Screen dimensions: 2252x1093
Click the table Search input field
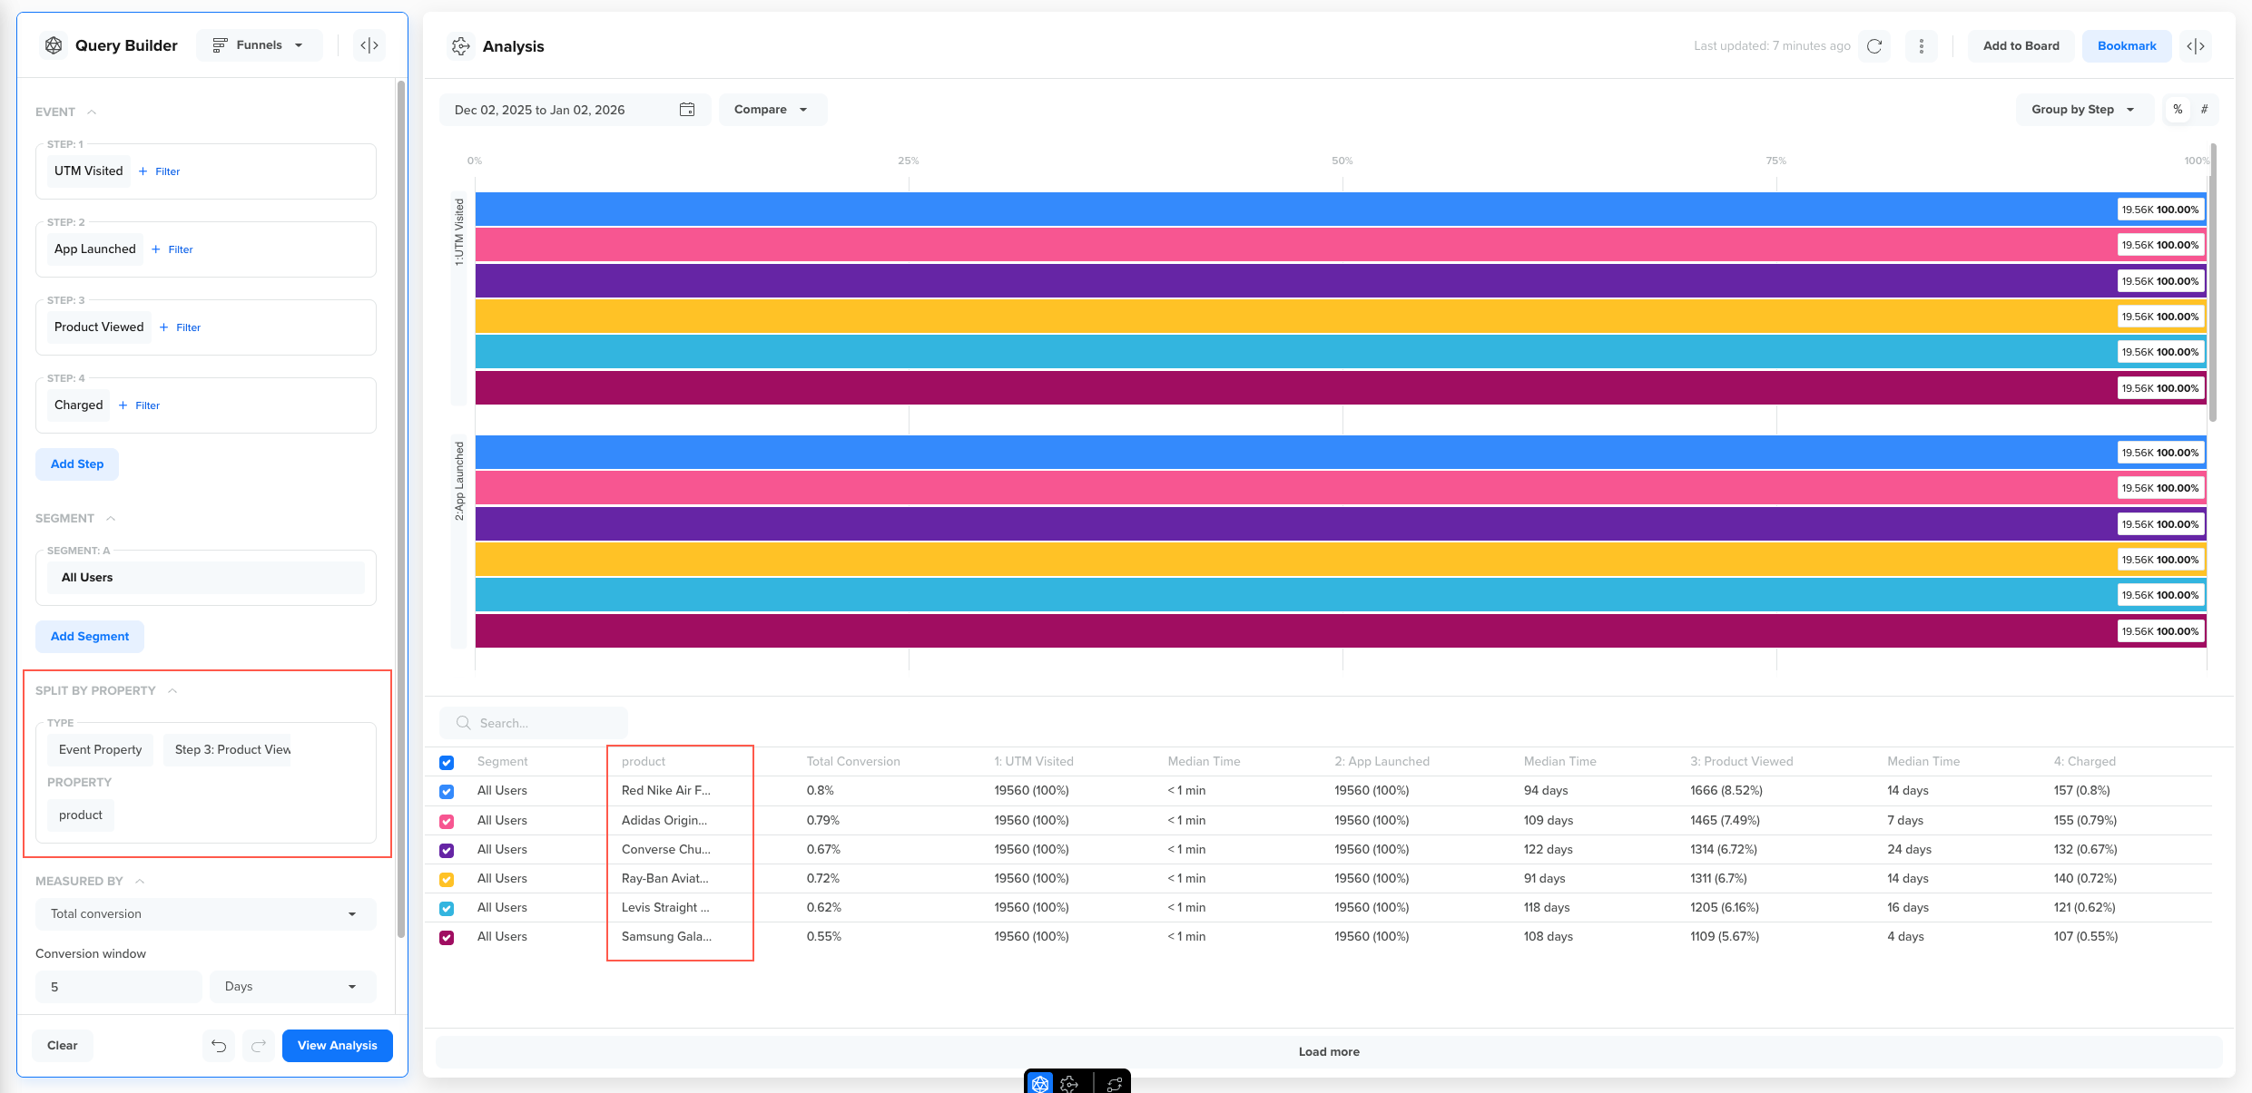pyautogui.click(x=545, y=723)
